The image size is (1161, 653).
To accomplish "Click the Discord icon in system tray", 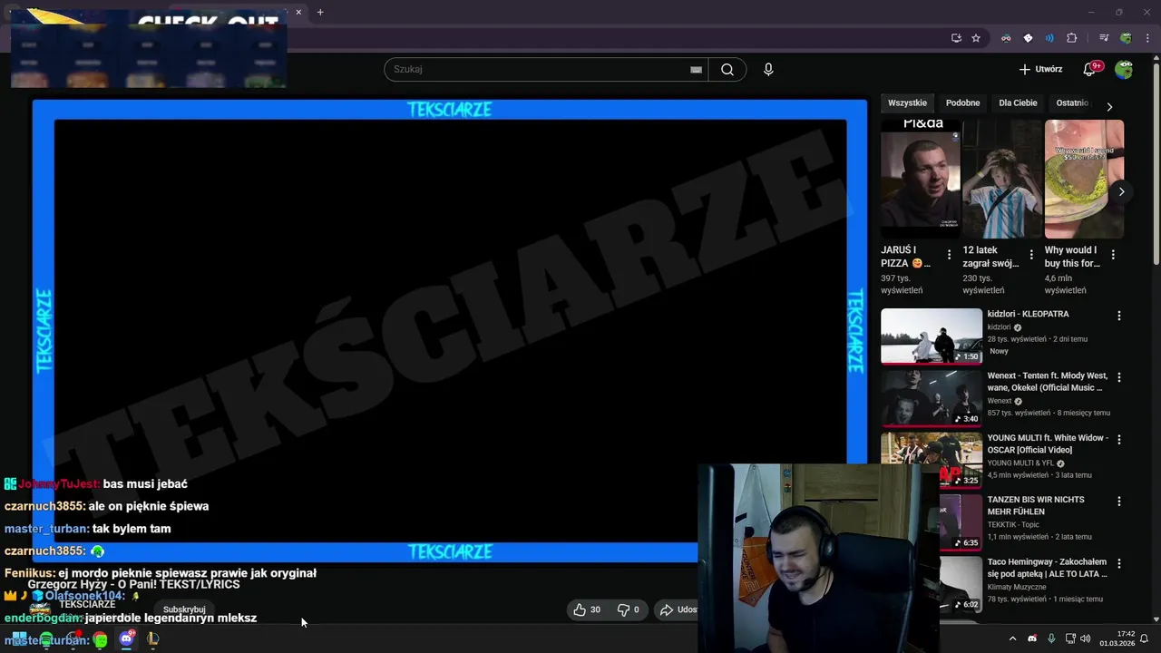I will 1032,639.
